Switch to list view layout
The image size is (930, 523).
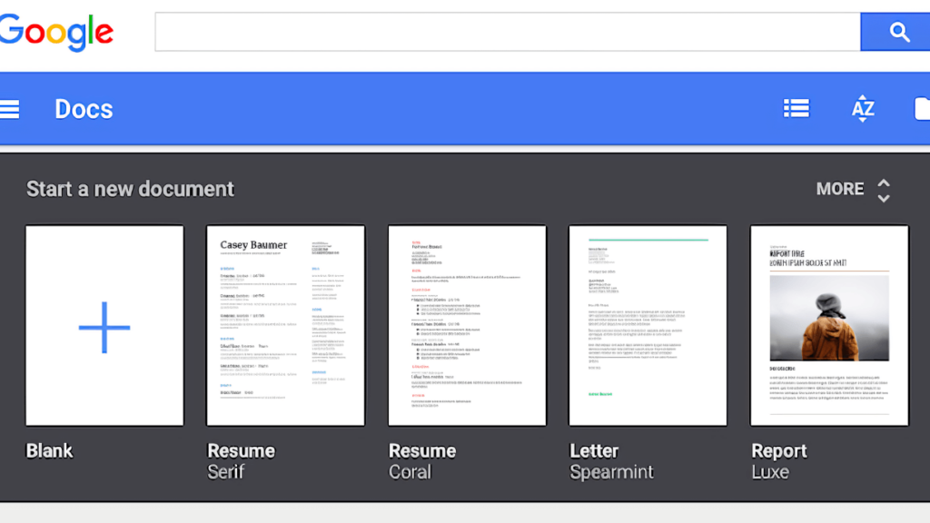(796, 109)
